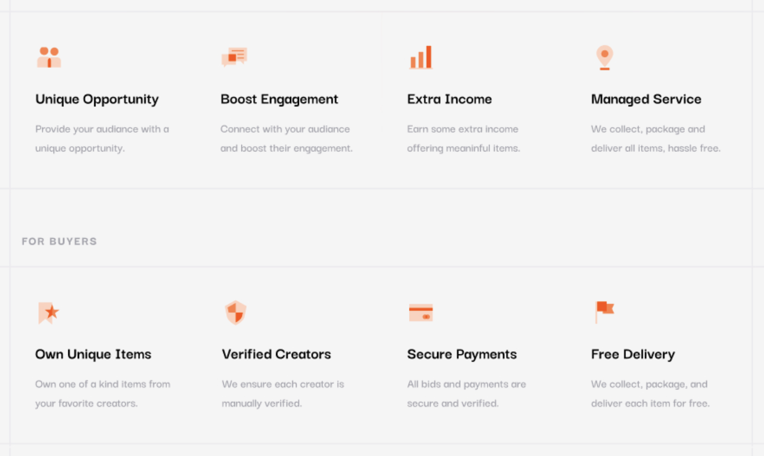The width and height of the screenshot is (764, 456).
Task: Click the bar chart Extra Income icon
Action: pyautogui.click(x=421, y=57)
